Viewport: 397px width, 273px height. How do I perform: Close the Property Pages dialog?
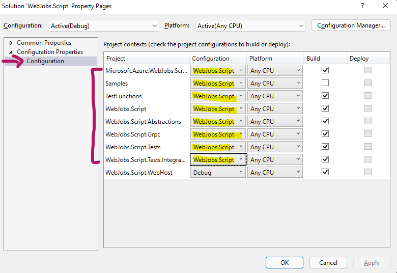385,6
